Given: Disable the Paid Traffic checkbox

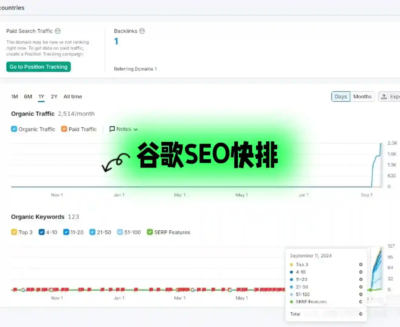Looking at the screenshot, I should click(x=64, y=129).
